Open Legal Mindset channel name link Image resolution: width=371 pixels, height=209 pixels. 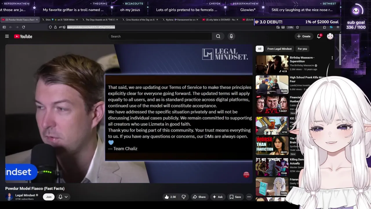point(25,195)
